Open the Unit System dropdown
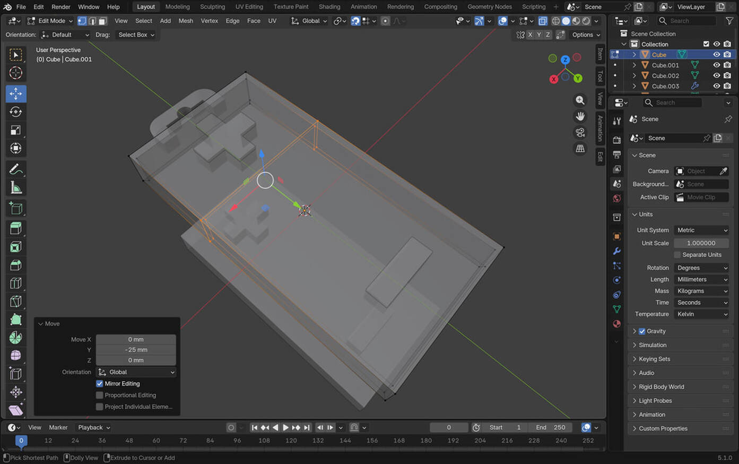The width and height of the screenshot is (739, 464). point(701,230)
